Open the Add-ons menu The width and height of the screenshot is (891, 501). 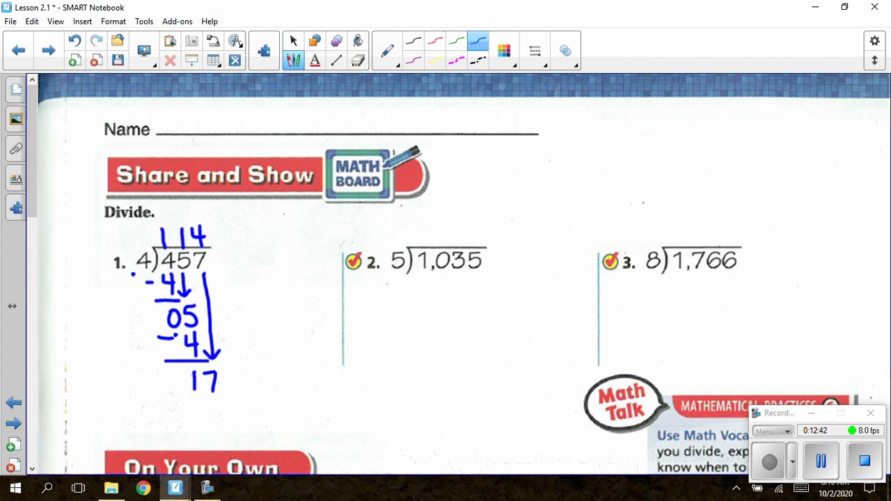point(178,22)
